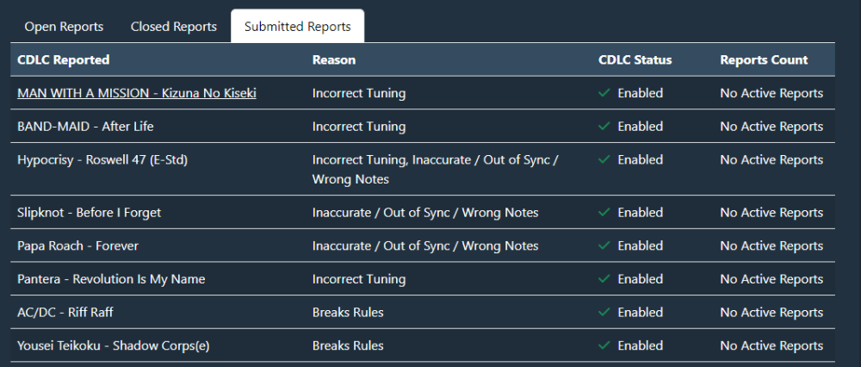Open the BAND-MAID - After Life entry
This screenshot has height=367, width=861.
(x=85, y=127)
